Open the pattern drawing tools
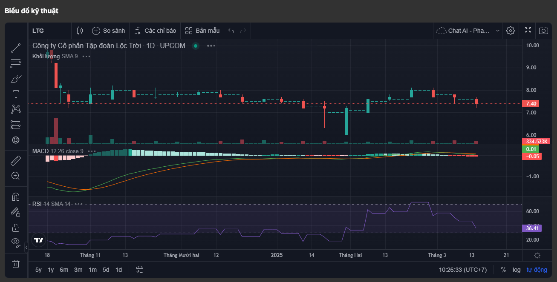 coord(16,109)
